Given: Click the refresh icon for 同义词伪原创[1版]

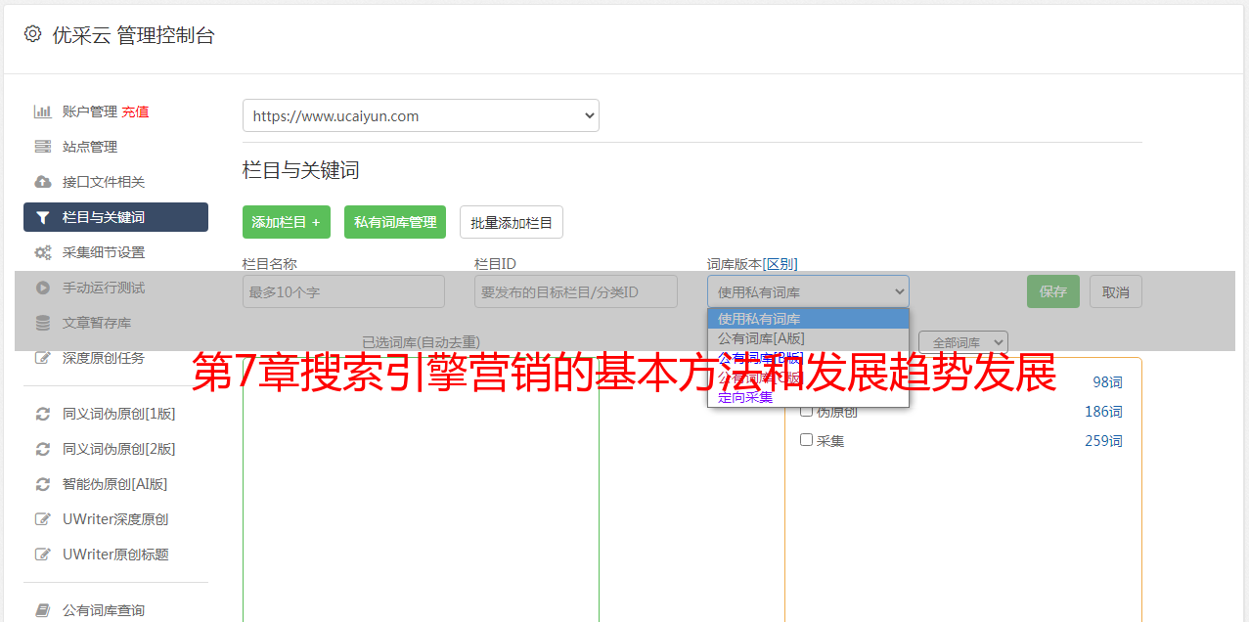Looking at the screenshot, I should 42,414.
